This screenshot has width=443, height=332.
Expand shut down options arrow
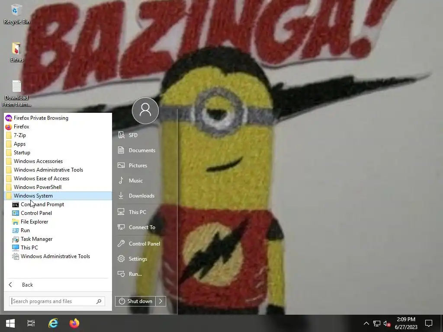161,301
